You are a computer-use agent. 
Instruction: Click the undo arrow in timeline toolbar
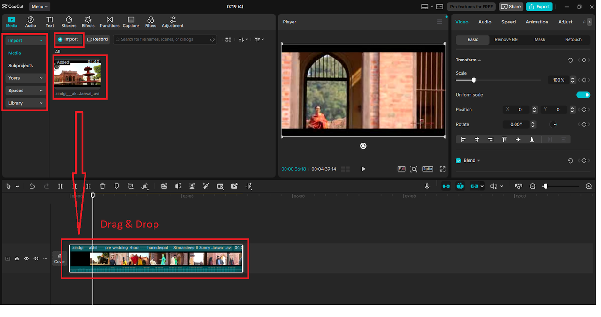coord(32,186)
